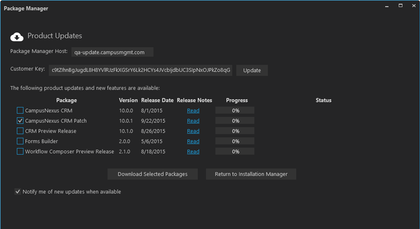The height and width of the screenshot is (229, 420).
Task: Return to Installation Manager
Action: tap(251, 174)
